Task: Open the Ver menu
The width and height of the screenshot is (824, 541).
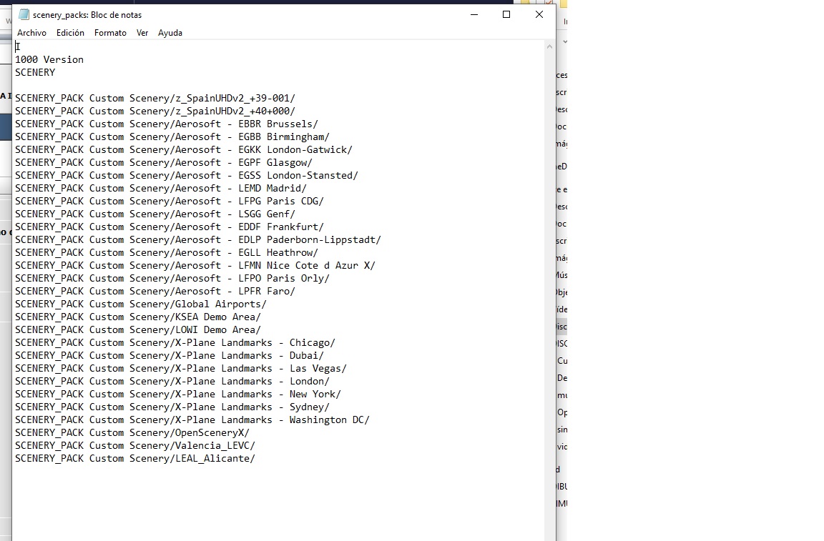Action: click(x=142, y=33)
